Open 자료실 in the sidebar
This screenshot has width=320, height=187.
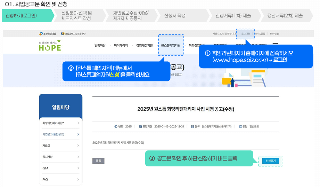tap(60, 146)
